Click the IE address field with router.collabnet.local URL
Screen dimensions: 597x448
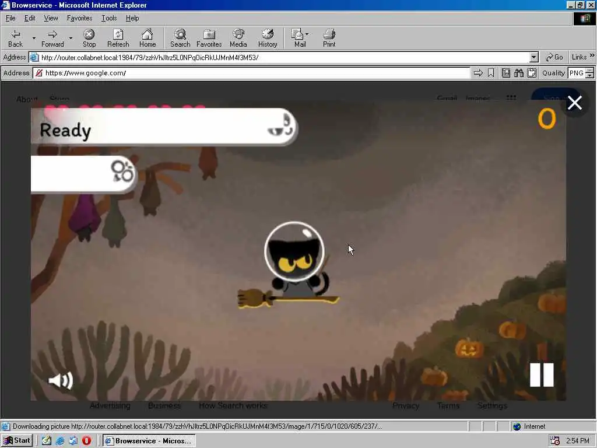coord(285,58)
